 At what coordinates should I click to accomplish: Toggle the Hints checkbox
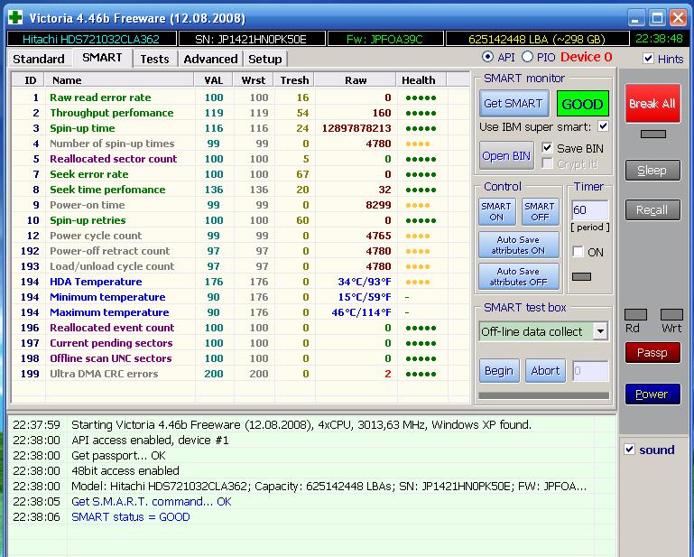(648, 58)
